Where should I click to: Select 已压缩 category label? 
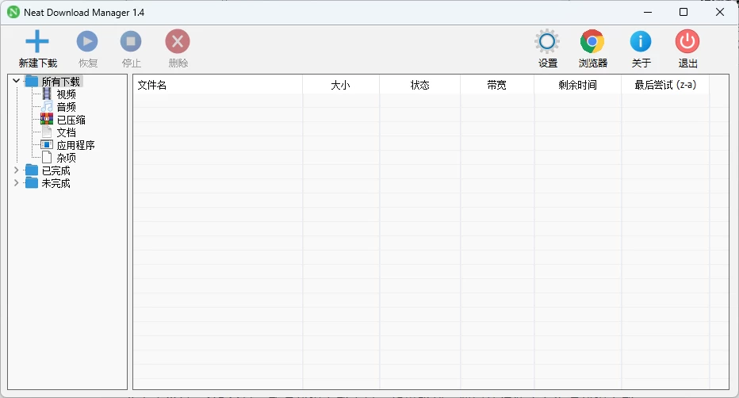(71, 120)
